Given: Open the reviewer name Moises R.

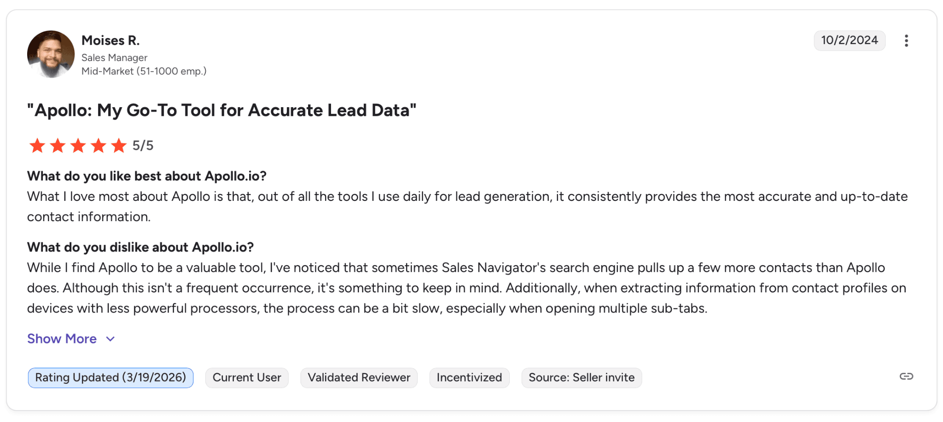Looking at the screenshot, I should coord(111,40).
